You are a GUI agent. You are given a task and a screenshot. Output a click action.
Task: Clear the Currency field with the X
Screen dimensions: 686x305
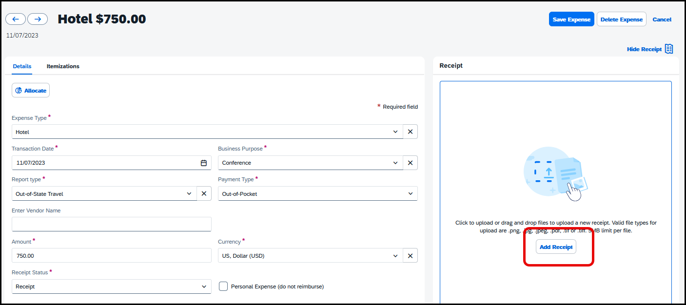point(410,255)
